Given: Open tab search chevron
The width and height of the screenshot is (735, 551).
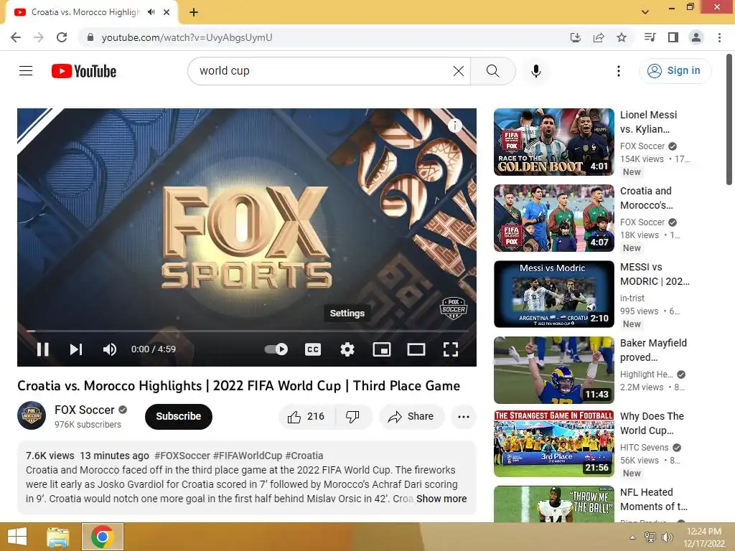Looking at the screenshot, I should [645, 11].
